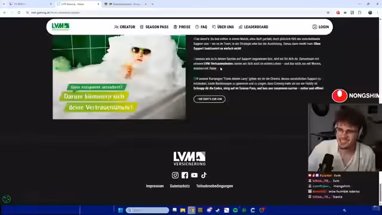
Task: Reload the page with the refresh icon
Action: [x=19, y=13]
